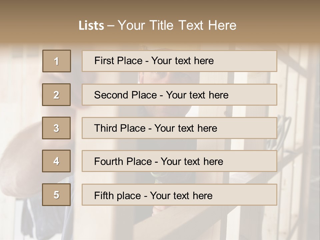Click the number 1 box

click(56, 61)
